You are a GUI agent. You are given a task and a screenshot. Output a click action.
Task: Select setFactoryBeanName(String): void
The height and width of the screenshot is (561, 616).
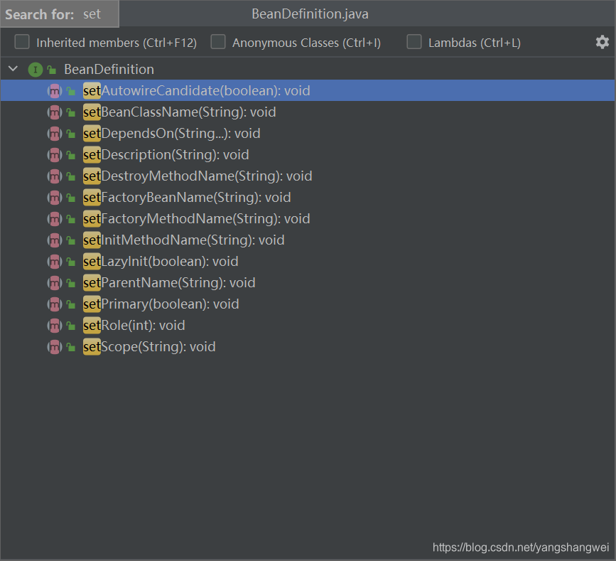click(308, 198)
